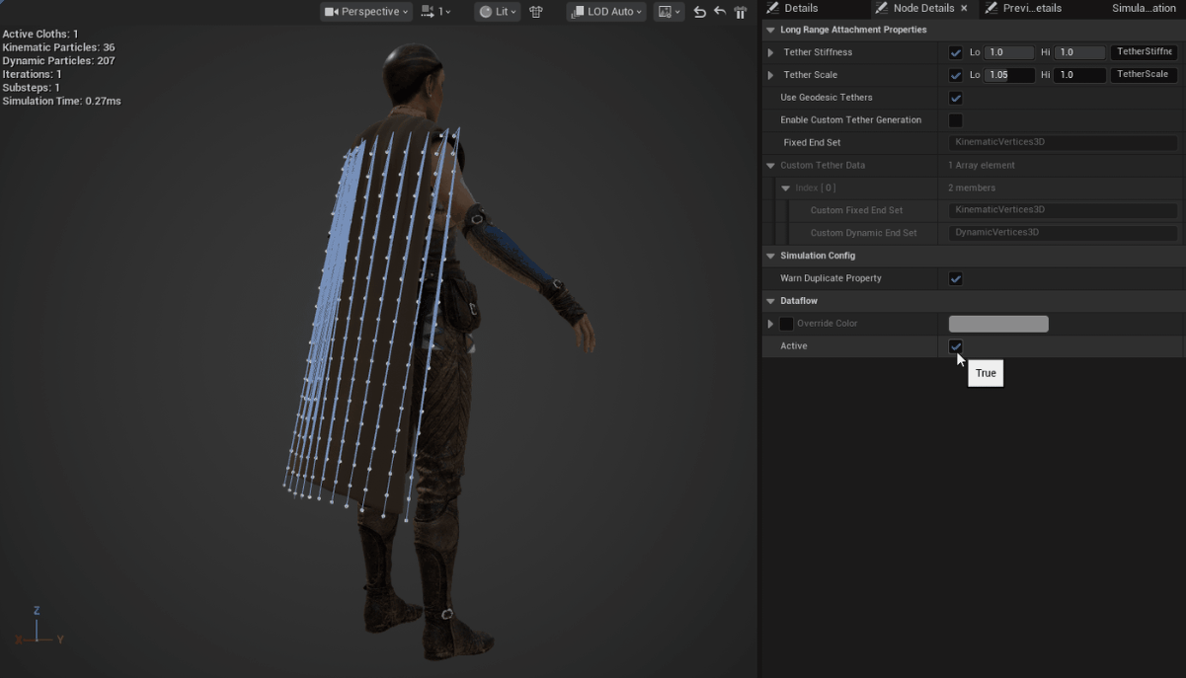Collapse the Long Range Attachment Properties section

tap(770, 30)
